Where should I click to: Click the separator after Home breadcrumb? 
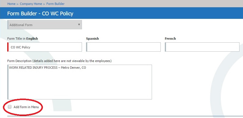coord(18,4)
